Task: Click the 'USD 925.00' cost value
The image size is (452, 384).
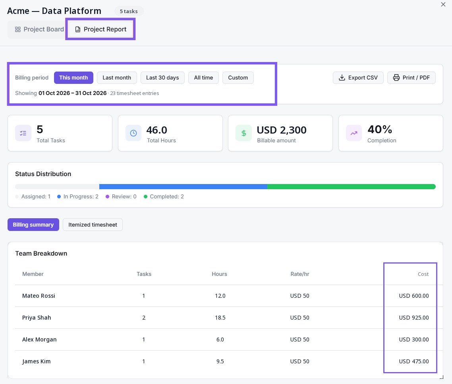Action: pyautogui.click(x=413, y=318)
